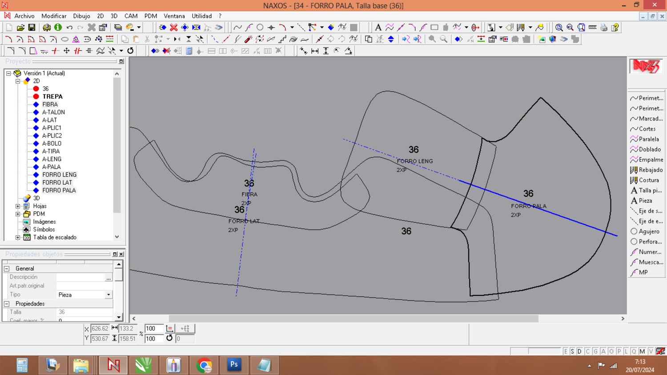This screenshot has width=667, height=375.
Task: Select FORRO PALA in project tree
Action: click(59, 190)
